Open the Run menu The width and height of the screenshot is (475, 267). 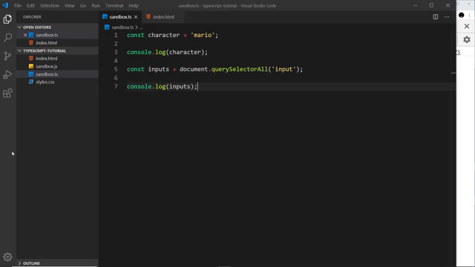coord(96,5)
